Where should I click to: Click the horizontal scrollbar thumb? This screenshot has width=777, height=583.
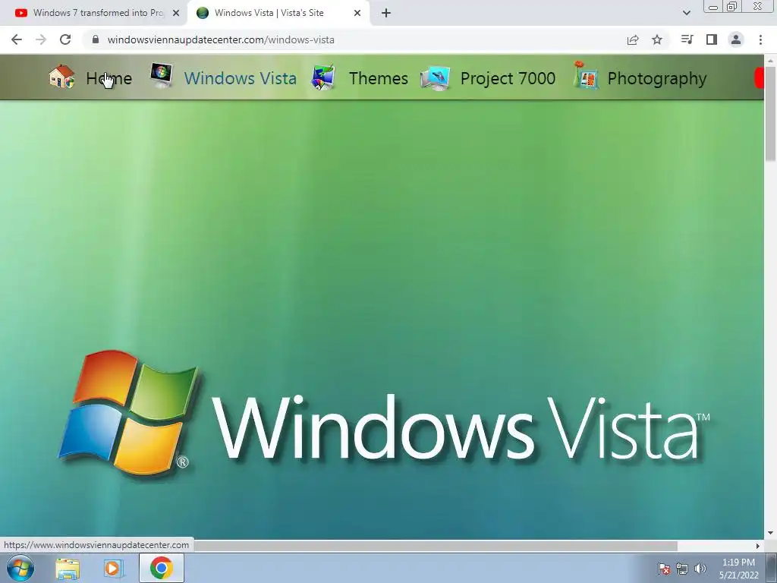435,546
